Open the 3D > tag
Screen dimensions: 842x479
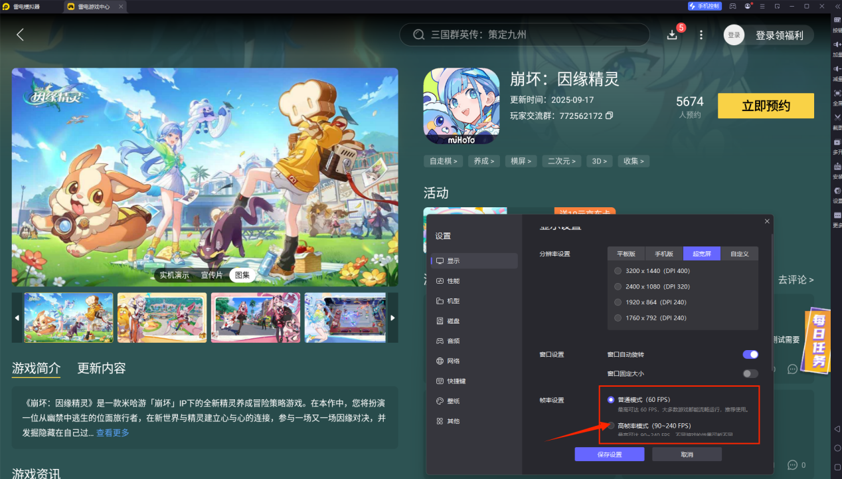tap(600, 161)
